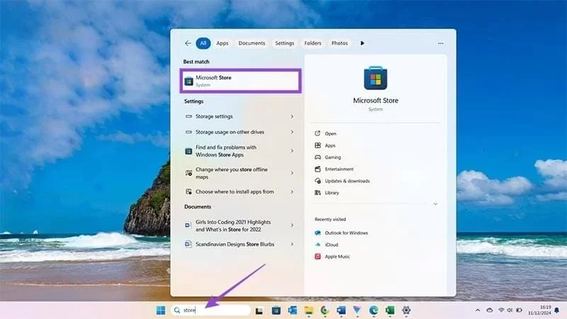Open Microsoft Store best match result

(x=241, y=81)
